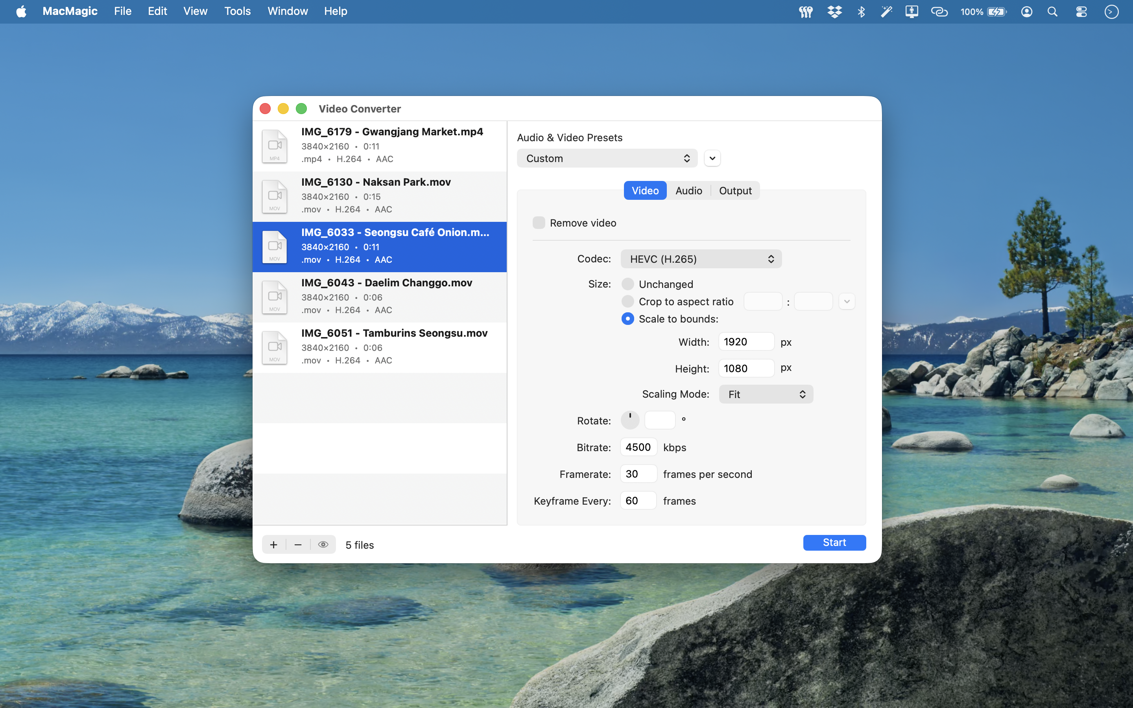Select Crop to aspect ratio option
The image size is (1133, 708).
point(628,302)
